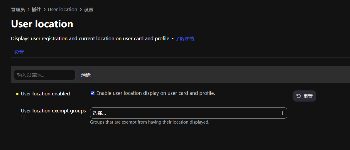Toggle the User location enabled checkbox
This screenshot has width=350, height=150.
pyautogui.click(x=92, y=93)
